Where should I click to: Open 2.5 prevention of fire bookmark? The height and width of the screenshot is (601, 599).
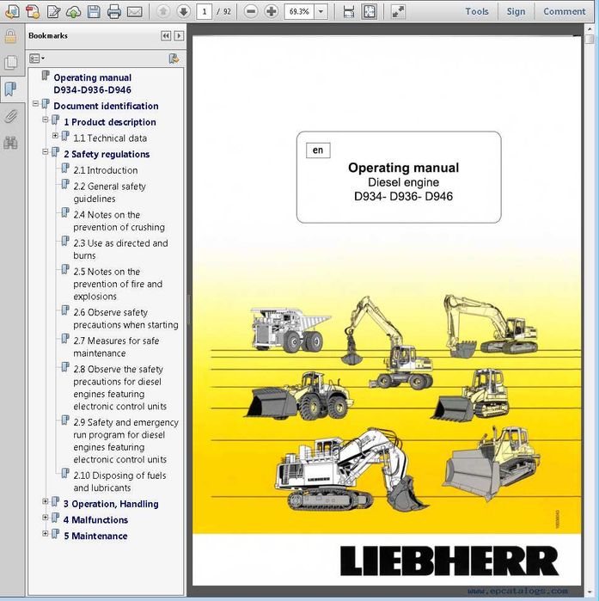point(118,284)
